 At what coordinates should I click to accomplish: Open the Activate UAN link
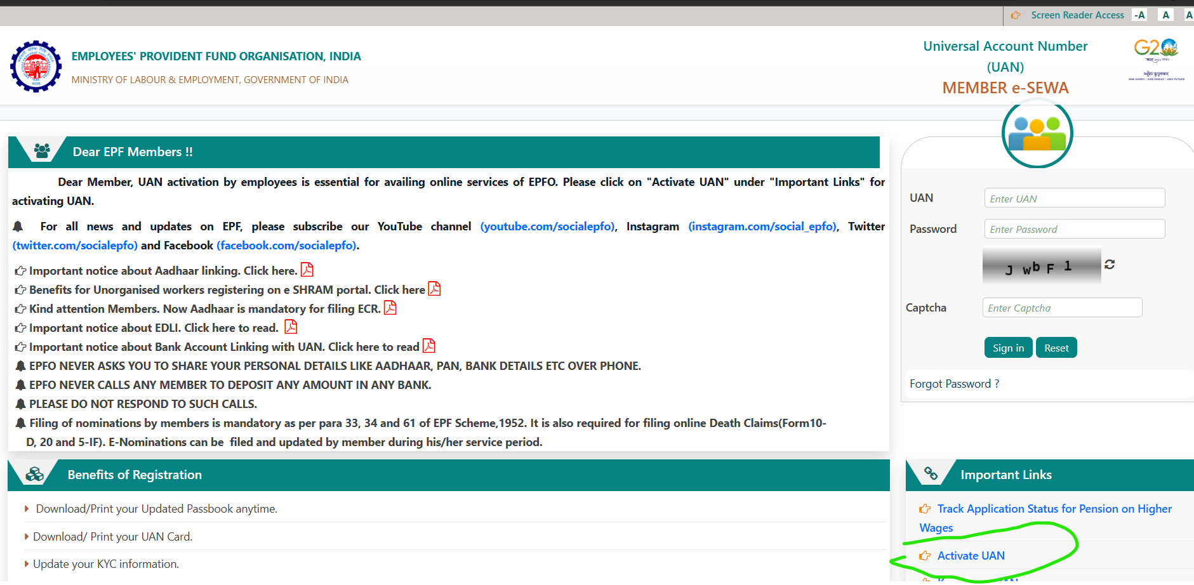[971, 556]
